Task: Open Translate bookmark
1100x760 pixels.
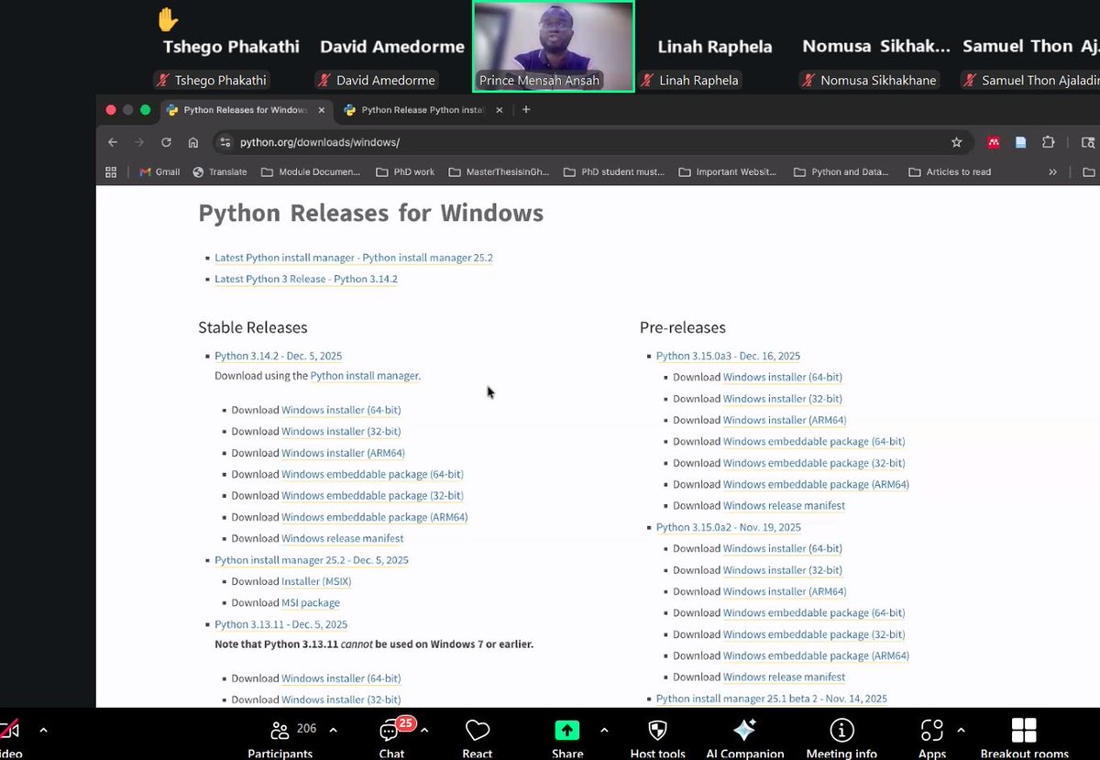Action: click(220, 171)
